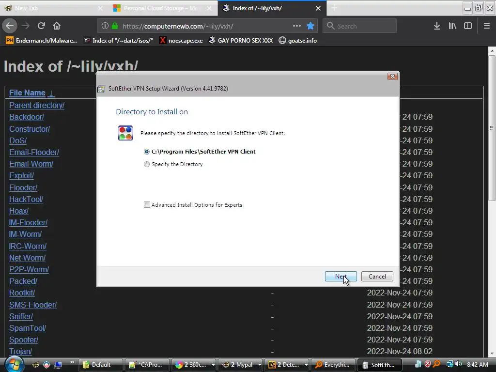Viewport: 496px width, 372px height.
Task: Open the Endermanch/Malware bookmark
Action: pos(42,41)
